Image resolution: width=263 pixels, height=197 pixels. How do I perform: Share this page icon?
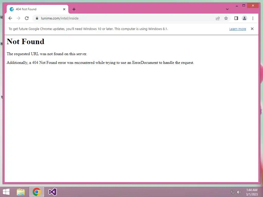(218, 18)
